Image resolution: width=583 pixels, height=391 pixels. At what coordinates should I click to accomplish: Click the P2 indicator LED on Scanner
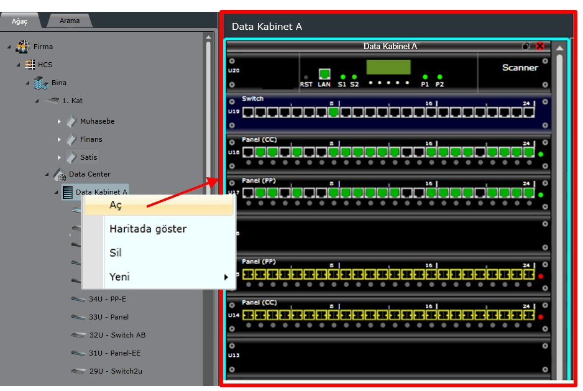[439, 77]
